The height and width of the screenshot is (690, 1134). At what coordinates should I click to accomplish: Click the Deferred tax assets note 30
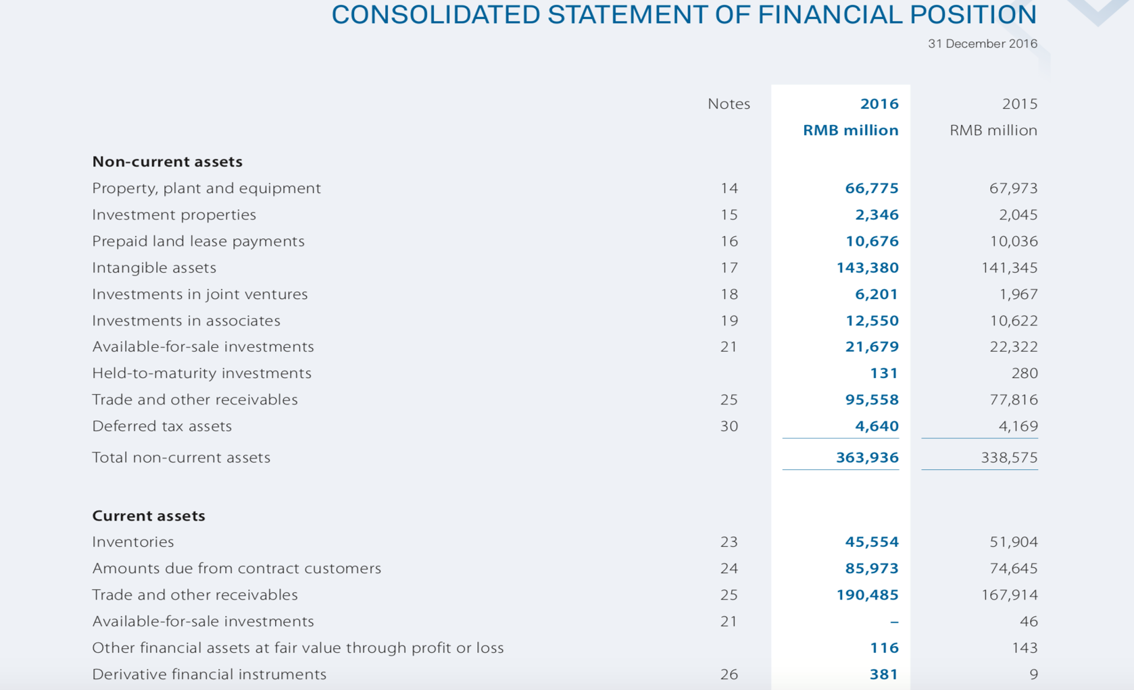(729, 426)
